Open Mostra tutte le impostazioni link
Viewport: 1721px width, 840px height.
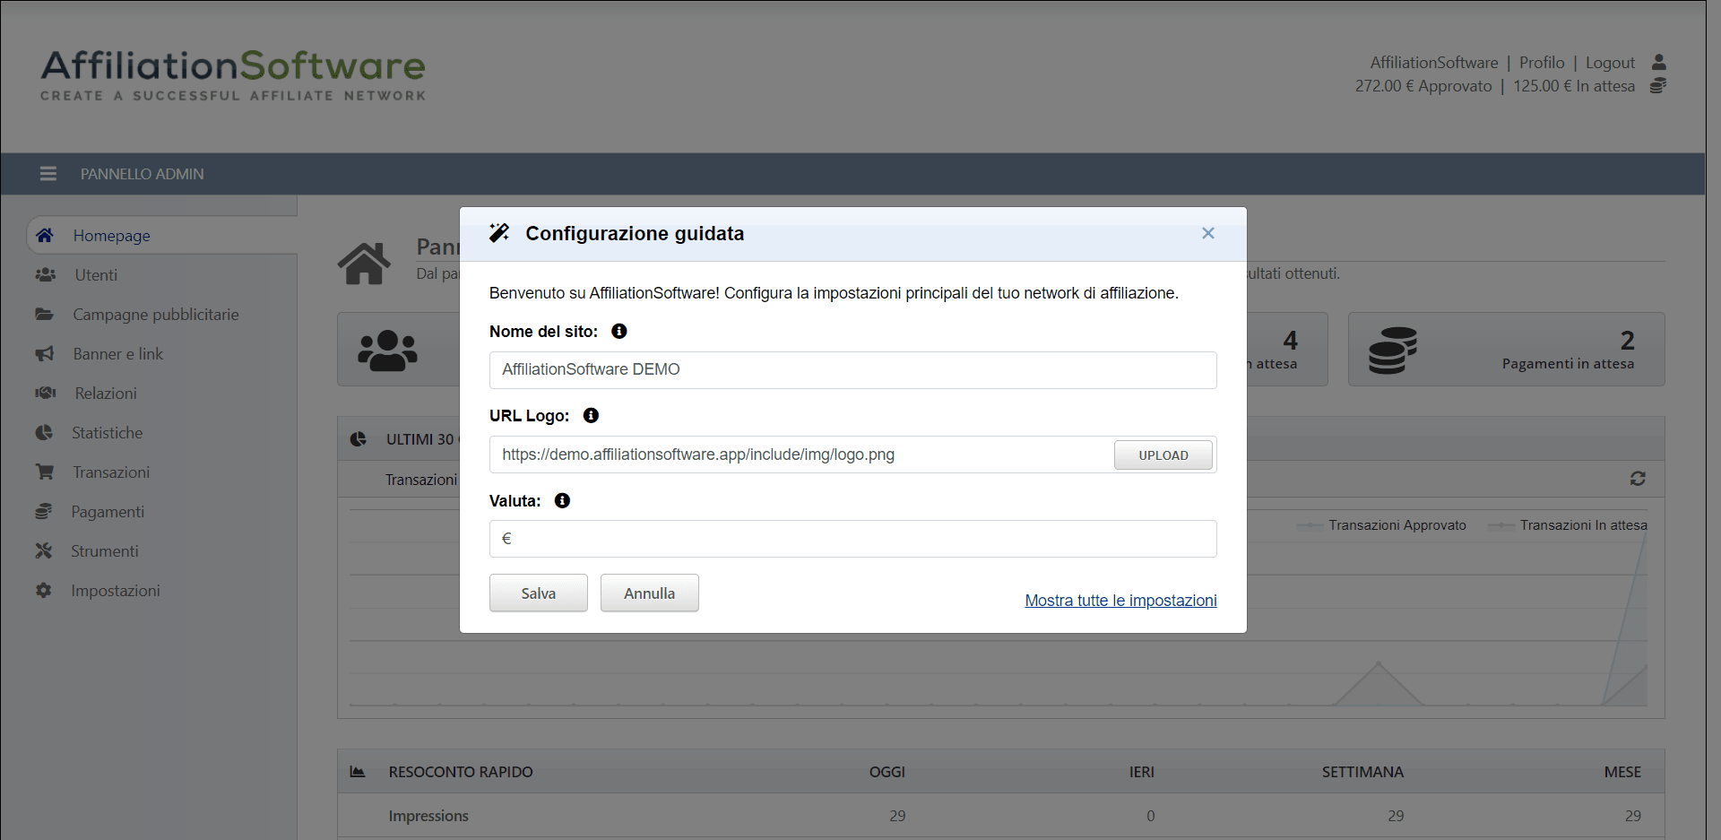(x=1120, y=601)
